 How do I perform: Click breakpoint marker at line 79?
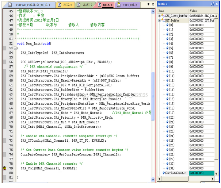[x=4, y=168]
